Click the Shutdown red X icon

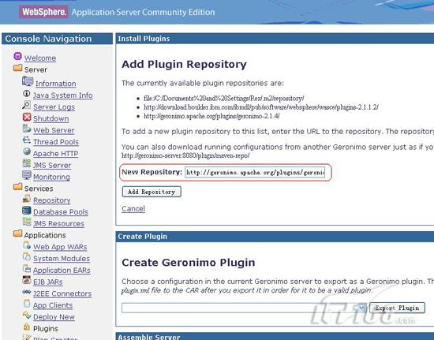(27, 118)
